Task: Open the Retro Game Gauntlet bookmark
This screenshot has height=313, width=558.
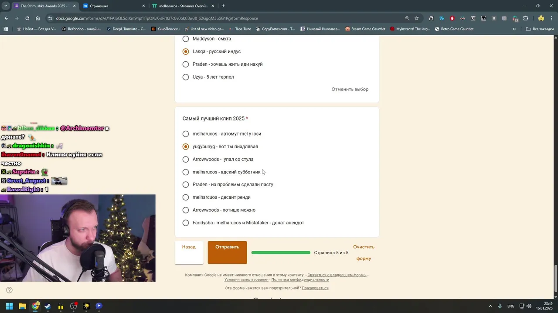Action: (453, 29)
